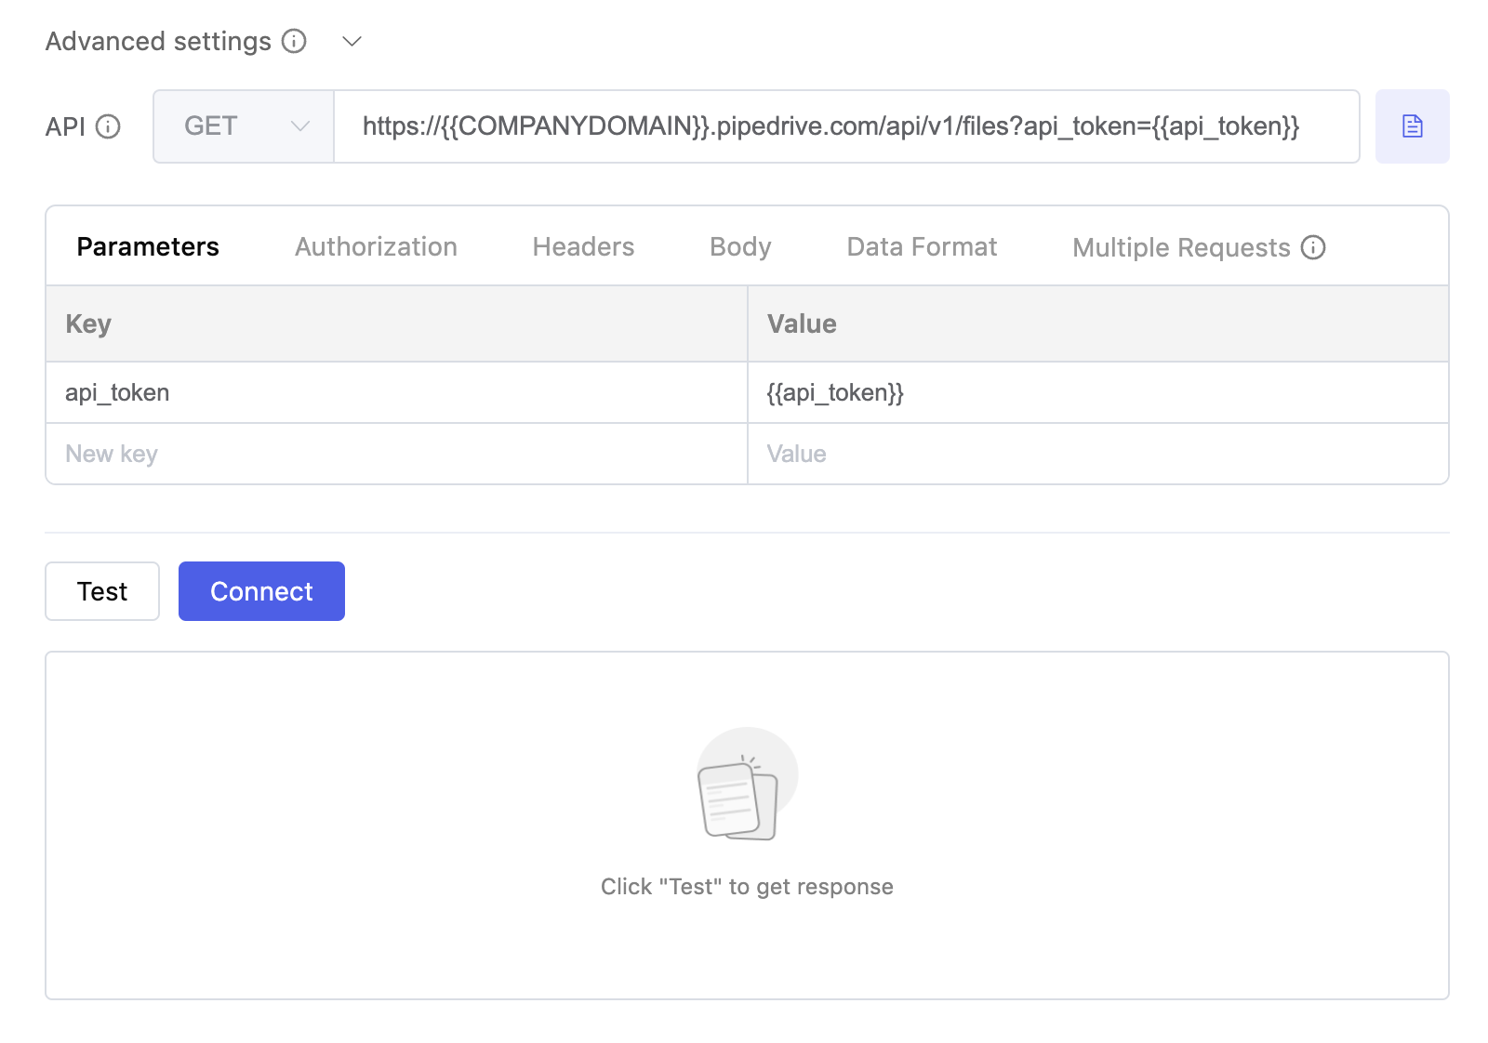Click the API URL input field

(845, 126)
